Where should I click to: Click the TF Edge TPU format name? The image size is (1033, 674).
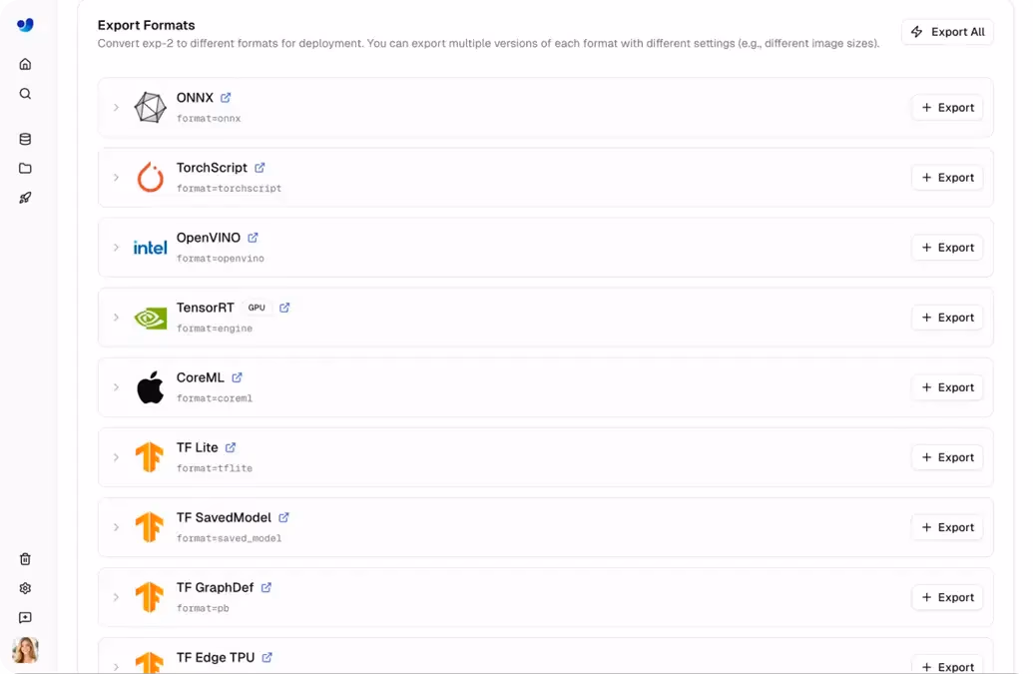point(216,658)
